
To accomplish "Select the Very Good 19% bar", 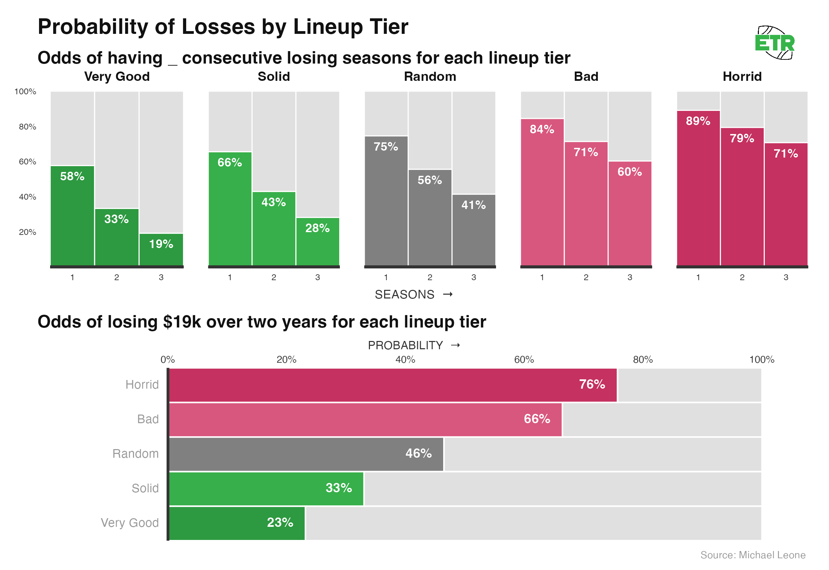I will coord(161,249).
